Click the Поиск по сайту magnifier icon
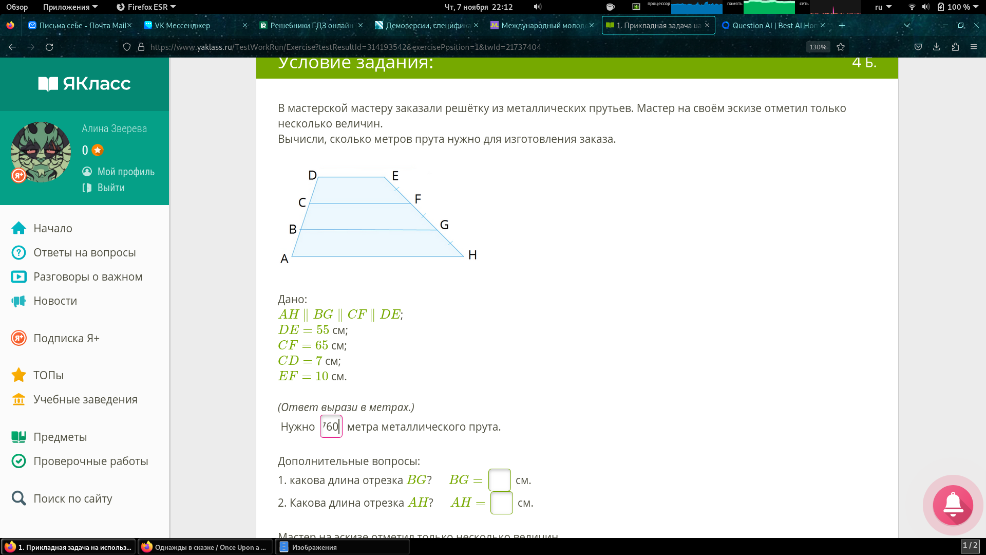Viewport: 986px width, 555px height. pyautogui.click(x=19, y=498)
